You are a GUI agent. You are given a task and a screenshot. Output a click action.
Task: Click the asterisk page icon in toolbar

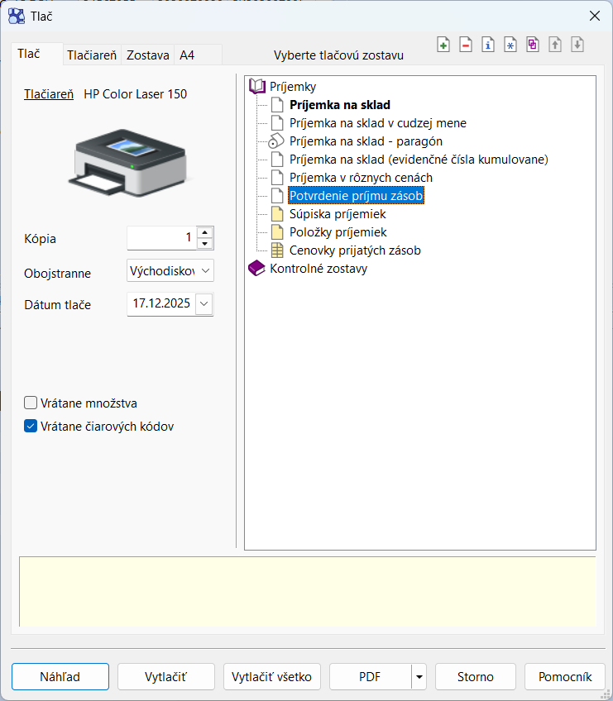click(x=510, y=45)
